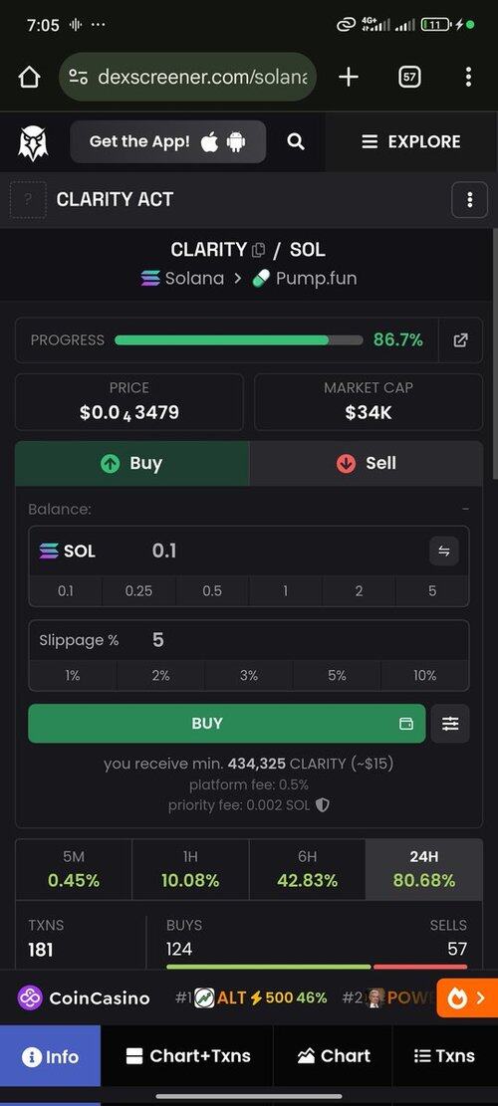Screen dimensions: 498x1106
Task: Open trade settings sliders icon beside BUY
Action: pos(450,723)
